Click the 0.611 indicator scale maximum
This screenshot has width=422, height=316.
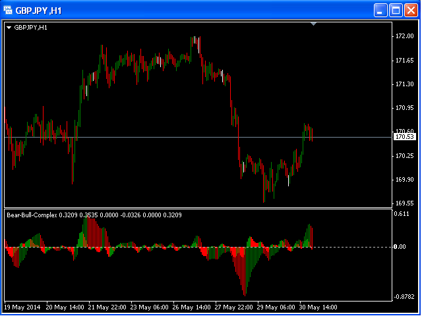[x=401, y=214]
